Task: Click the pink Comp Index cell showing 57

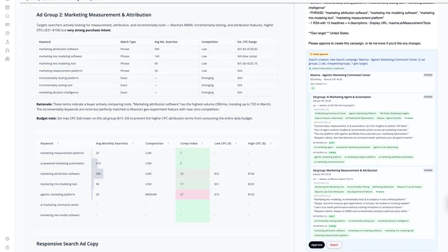Action: click(193, 194)
